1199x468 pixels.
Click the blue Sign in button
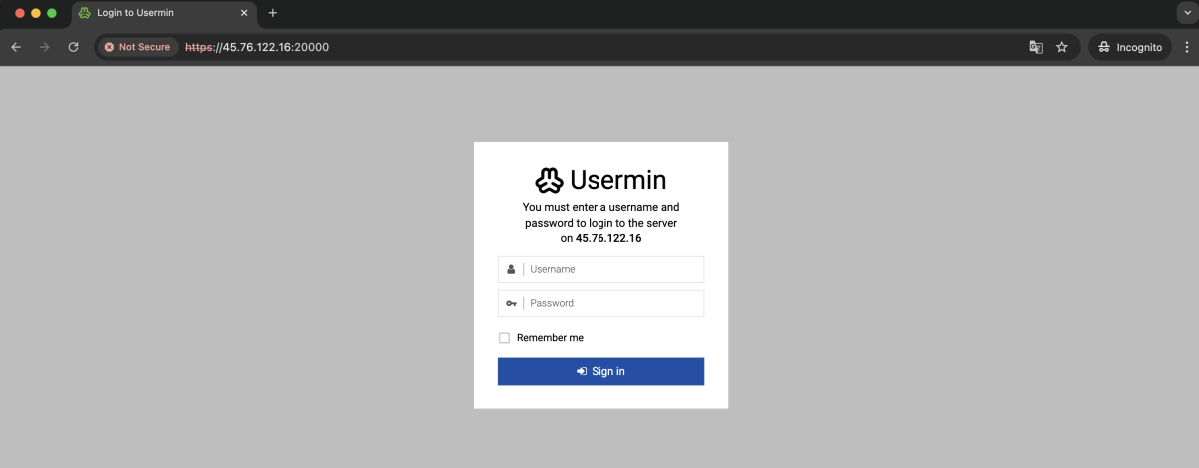[x=600, y=371]
